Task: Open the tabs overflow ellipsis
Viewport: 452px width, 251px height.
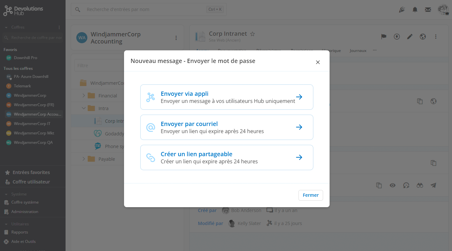Action: pos(375,50)
